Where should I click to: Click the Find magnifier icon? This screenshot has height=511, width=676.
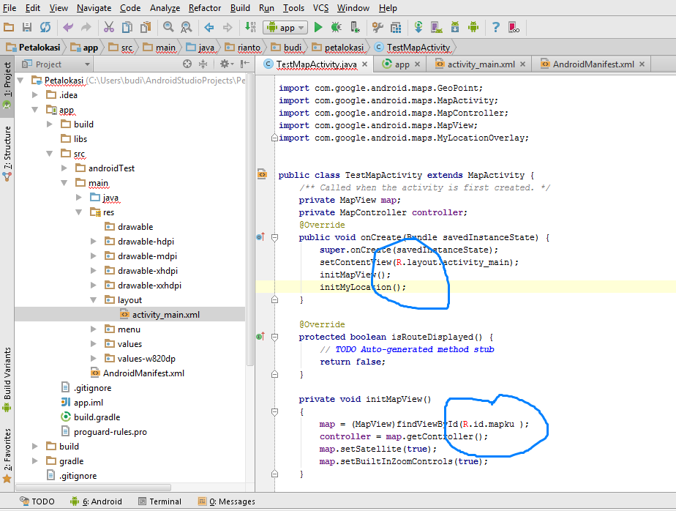pyautogui.click(x=168, y=27)
